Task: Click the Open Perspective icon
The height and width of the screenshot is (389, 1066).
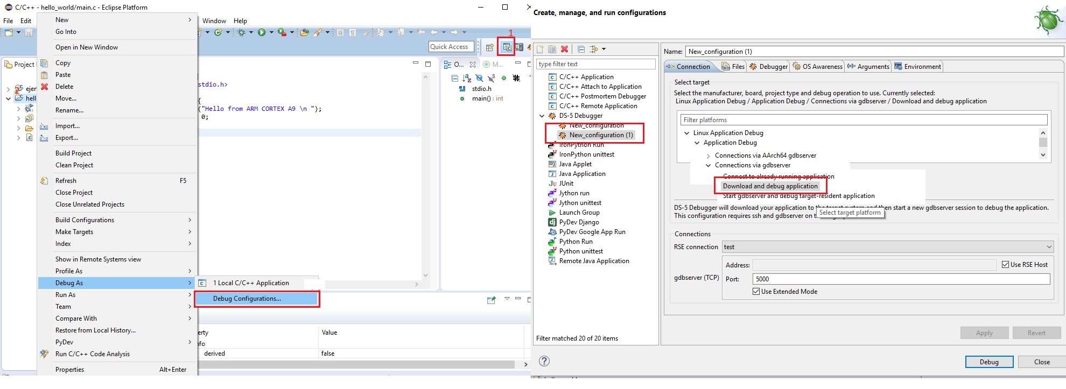Action: point(490,47)
